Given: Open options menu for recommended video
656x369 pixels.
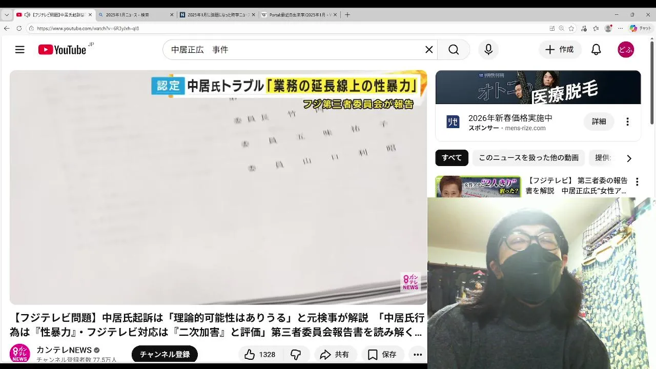Looking at the screenshot, I should coord(637,182).
